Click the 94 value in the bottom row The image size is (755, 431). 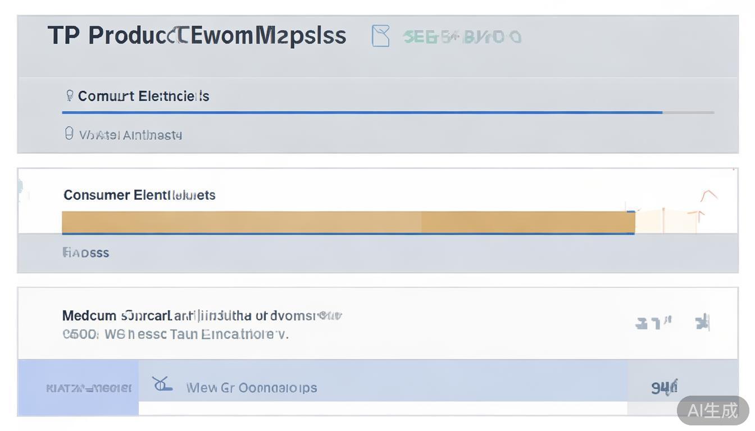(664, 387)
